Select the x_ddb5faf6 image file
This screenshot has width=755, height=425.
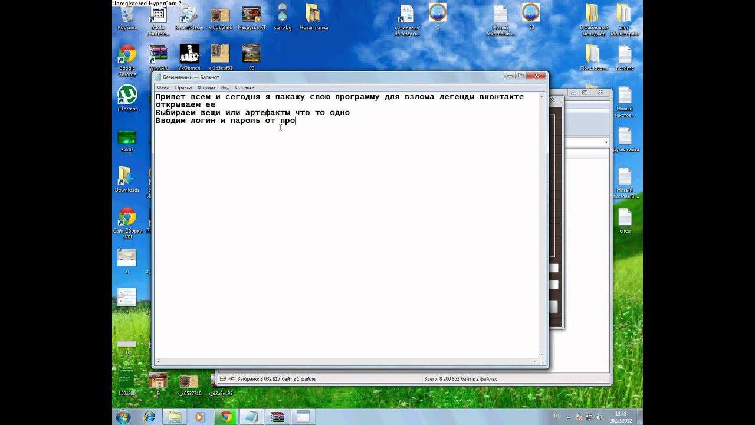220,18
